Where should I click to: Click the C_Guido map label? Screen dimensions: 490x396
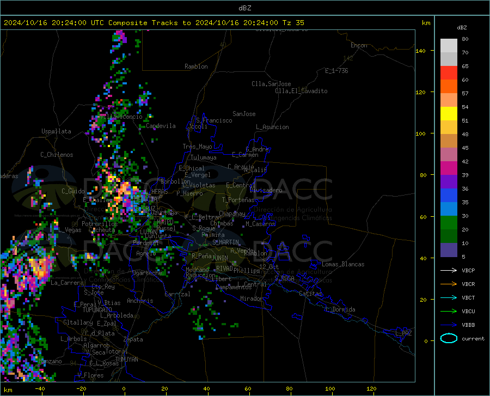point(73,191)
